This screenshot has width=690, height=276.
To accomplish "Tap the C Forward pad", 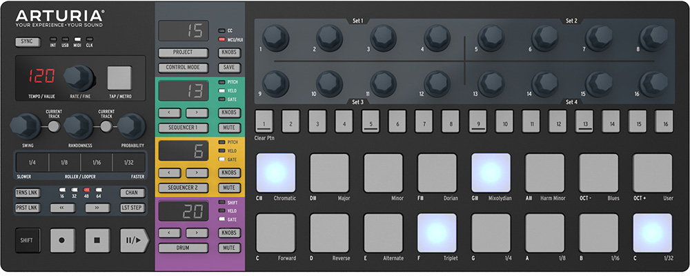I will coord(276,233).
